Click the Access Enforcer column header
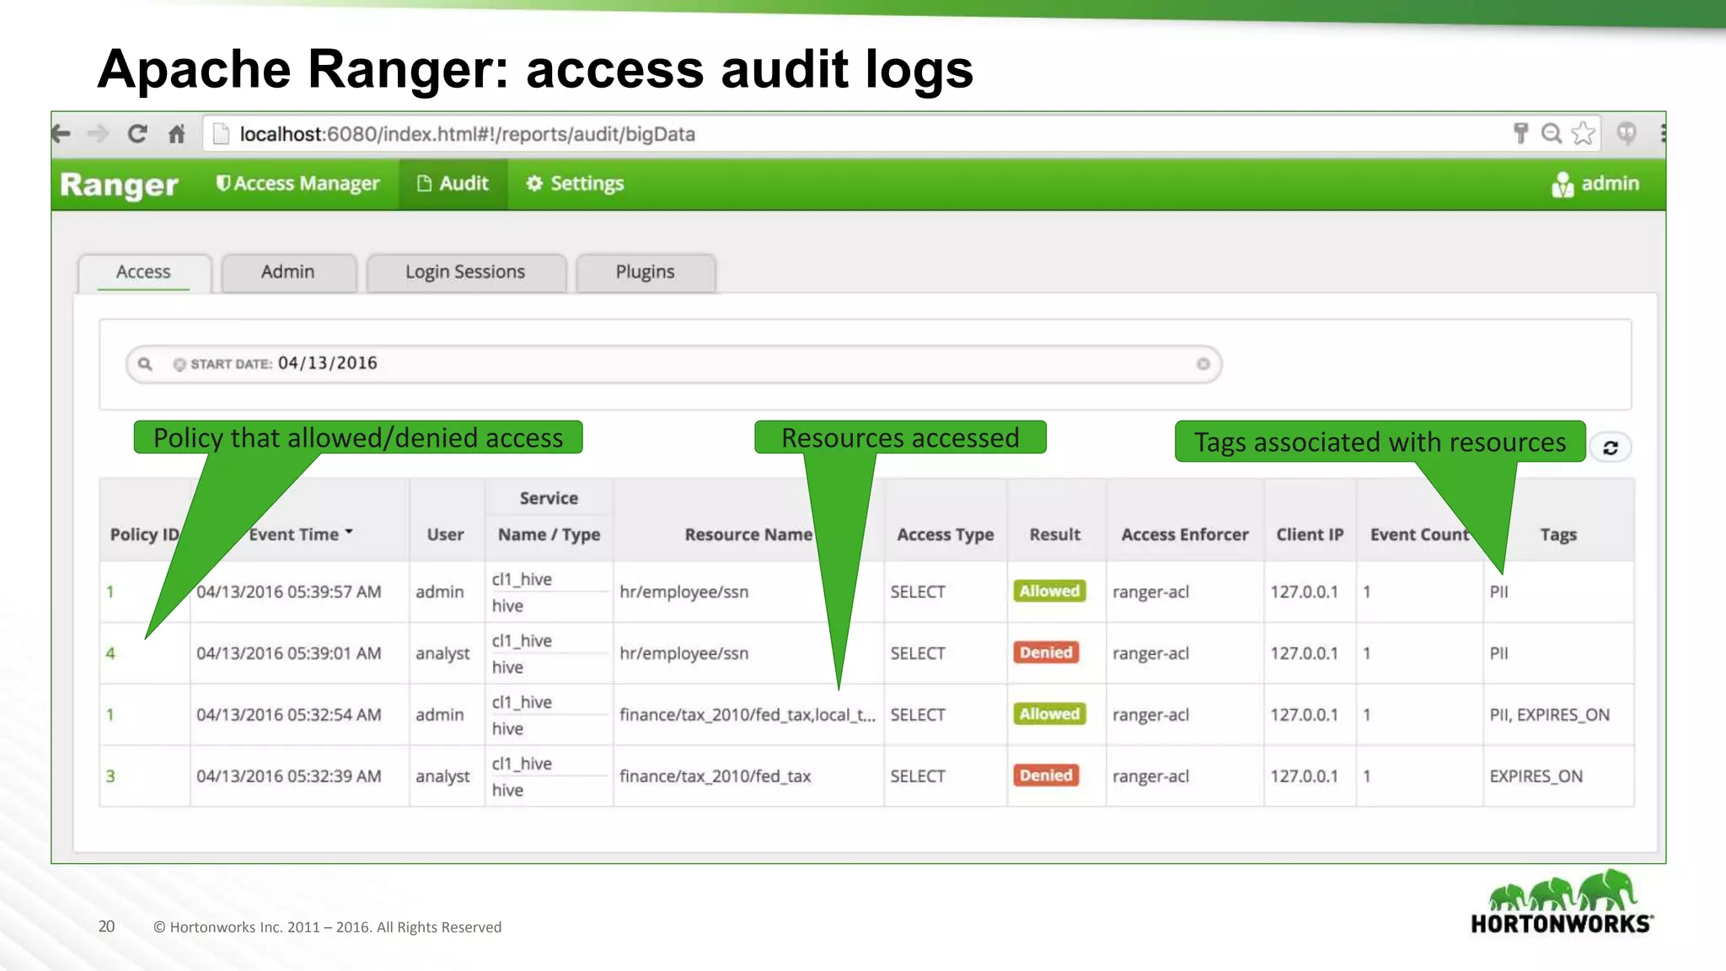The height and width of the screenshot is (971, 1726). [1184, 534]
